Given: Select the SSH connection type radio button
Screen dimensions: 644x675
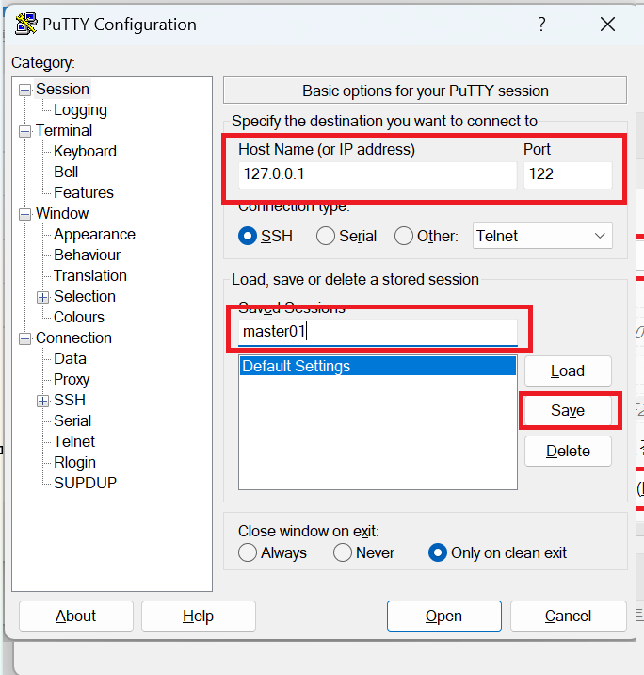Looking at the screenshot, I should click(248, 236).
